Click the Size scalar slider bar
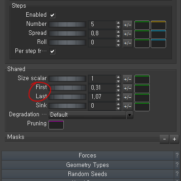The height and width of the screenshot is (181, 181). (x=67, y=79)
